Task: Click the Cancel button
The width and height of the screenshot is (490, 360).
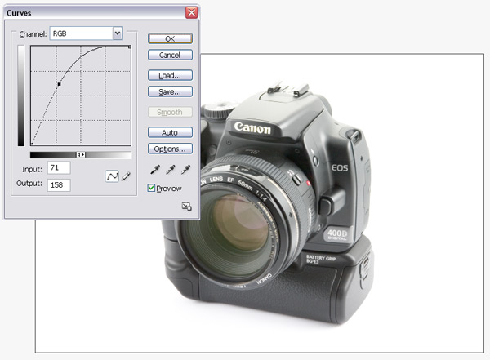Action: click(170, 55)
